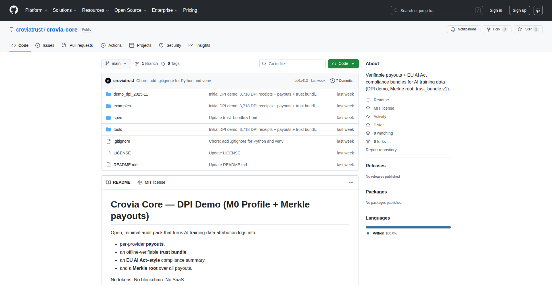This screenshot has height=285, width=552.
Task: Open the README outline icon
Action: click(x=351, y=183)
